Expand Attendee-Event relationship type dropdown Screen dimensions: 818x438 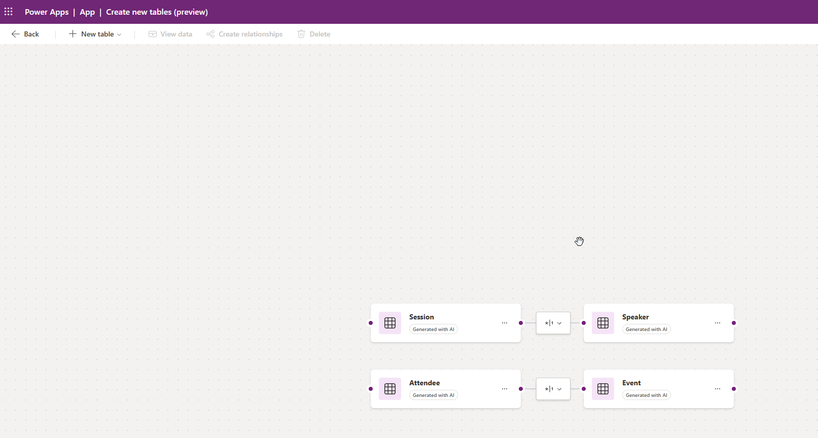point(553,389)
